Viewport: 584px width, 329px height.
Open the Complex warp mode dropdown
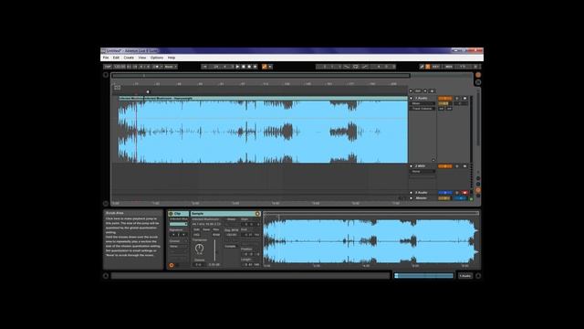coord(231,247)
